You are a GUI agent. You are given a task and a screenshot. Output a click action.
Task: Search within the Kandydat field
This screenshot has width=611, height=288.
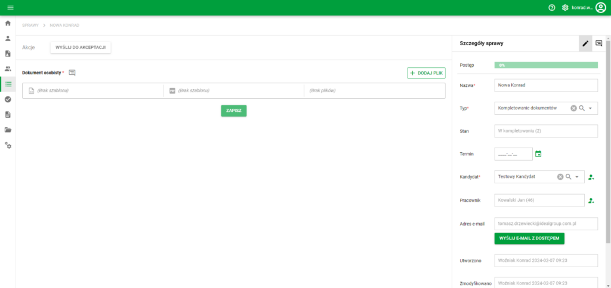coord(569,177)
